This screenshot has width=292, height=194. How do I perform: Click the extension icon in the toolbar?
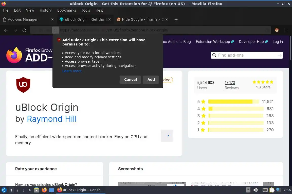tap(277, 30)
